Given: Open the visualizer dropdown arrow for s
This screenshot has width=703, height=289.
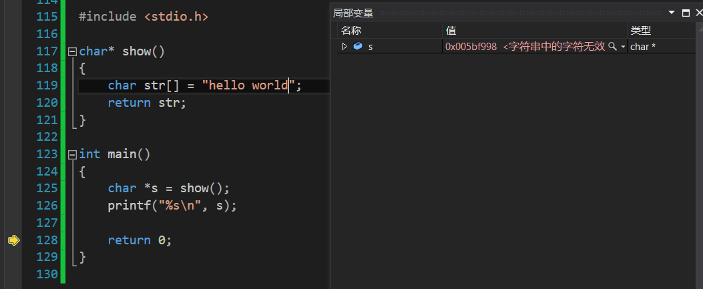Looking at the screenshot, I should (x=623, y=47).
